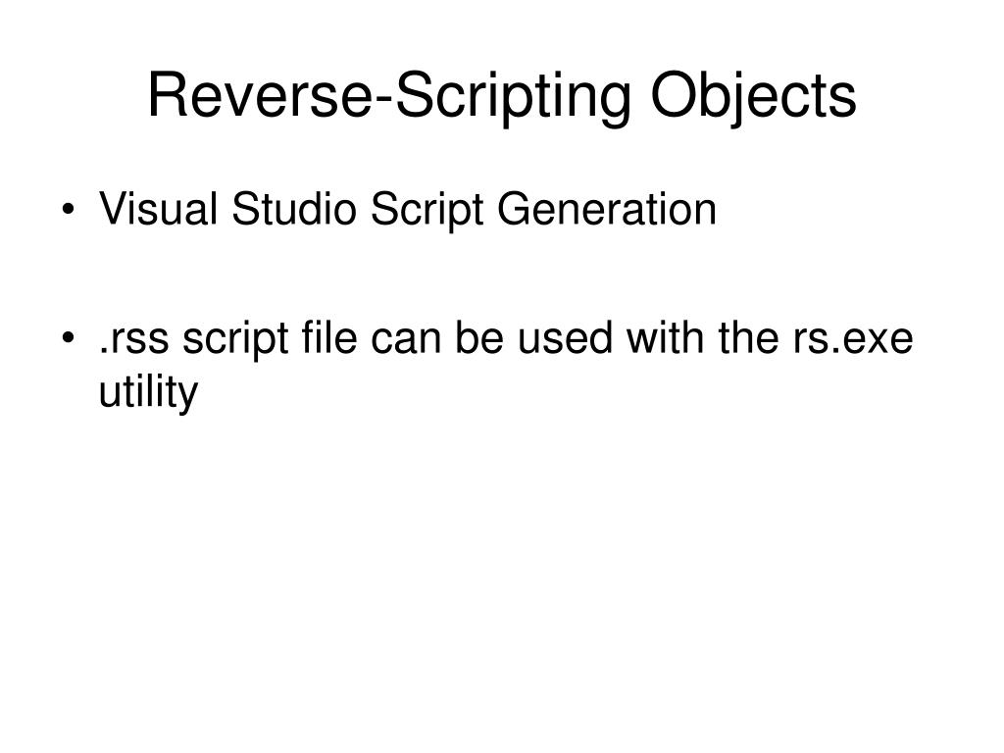
Task: Click the word "Visual" in first bullet
Action: pos(160,209)
